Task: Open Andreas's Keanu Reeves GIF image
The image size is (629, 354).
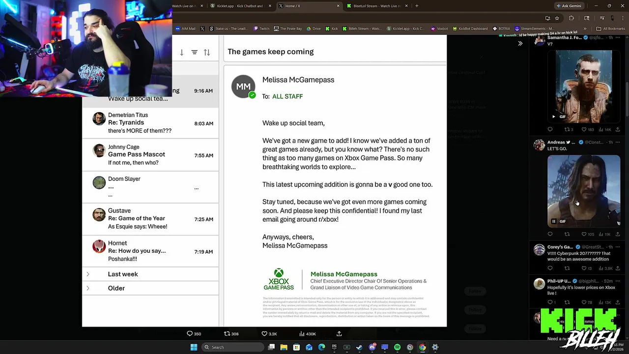Action: tap(584, 191)
